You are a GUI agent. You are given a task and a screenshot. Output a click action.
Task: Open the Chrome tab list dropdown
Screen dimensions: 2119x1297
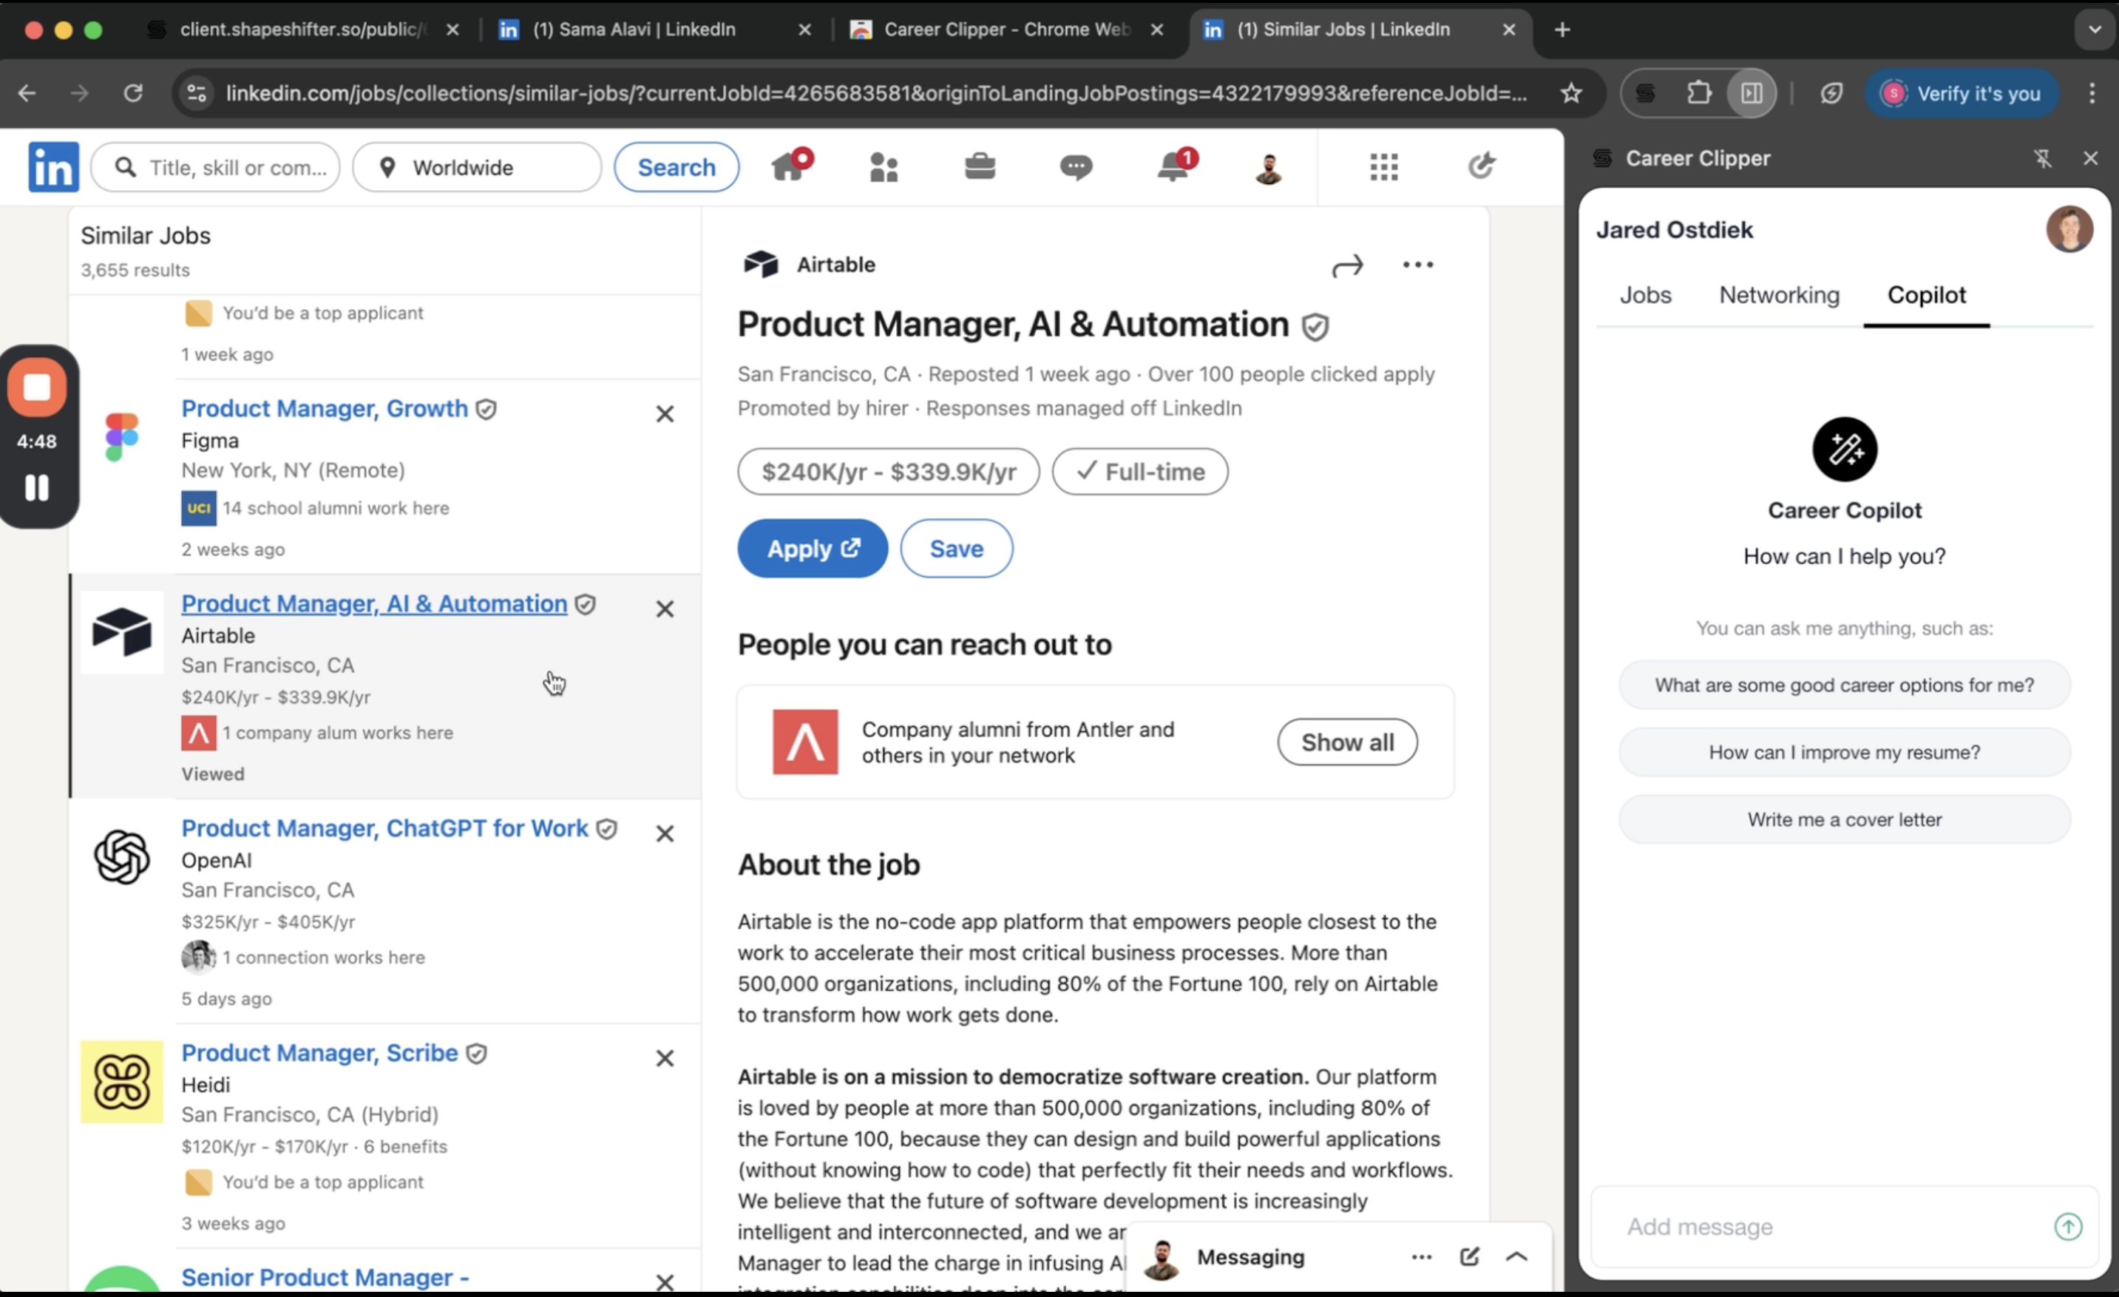point(2094,30)
